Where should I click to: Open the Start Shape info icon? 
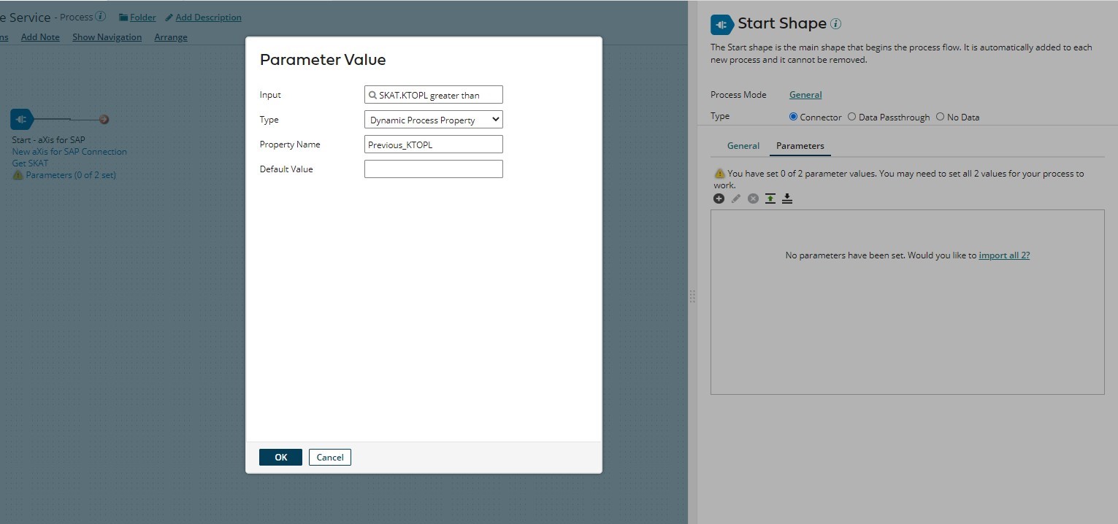tap(835, 23)
